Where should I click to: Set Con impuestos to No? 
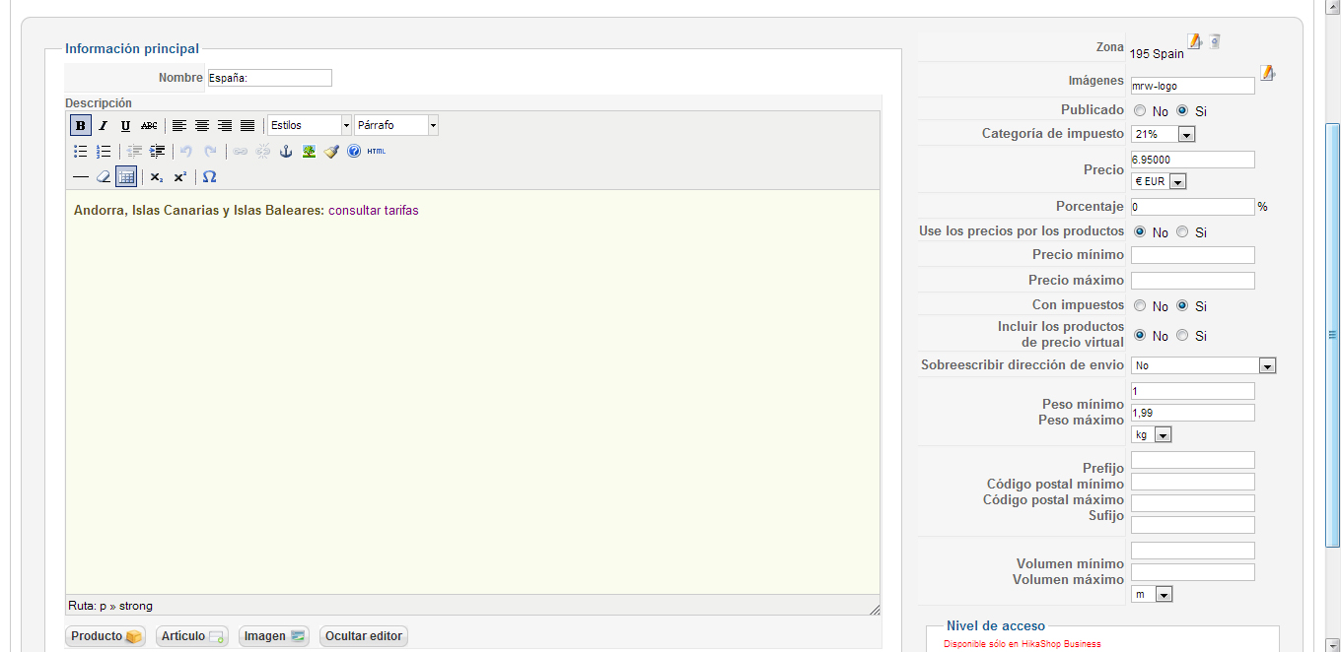[1140, 306]
